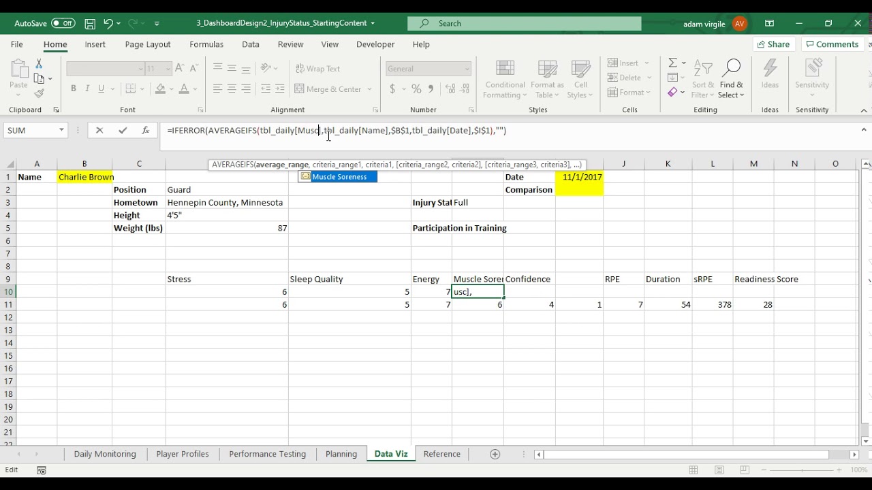Open the Customize Quick Access Toolbar dropdown
Image resolution: width=872 pixels, height=490 pixels.
click(157, 23)
